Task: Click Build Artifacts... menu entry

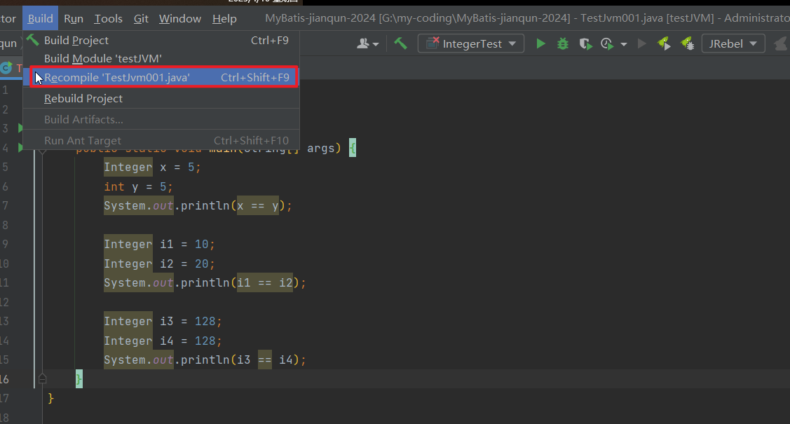Action: (x=161, y=120)
